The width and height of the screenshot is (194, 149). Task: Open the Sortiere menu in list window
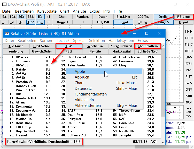coord(46,41)
